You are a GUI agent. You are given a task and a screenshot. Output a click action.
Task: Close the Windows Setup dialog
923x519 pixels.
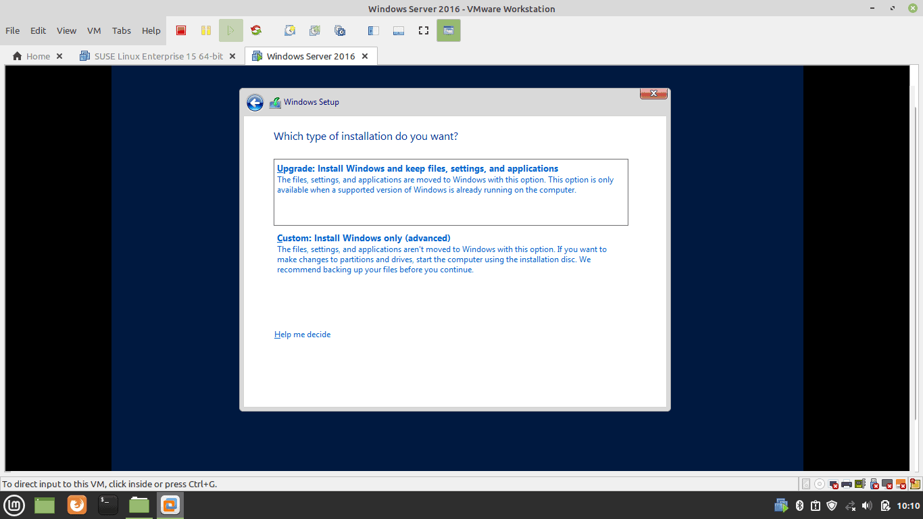[654, 93]
